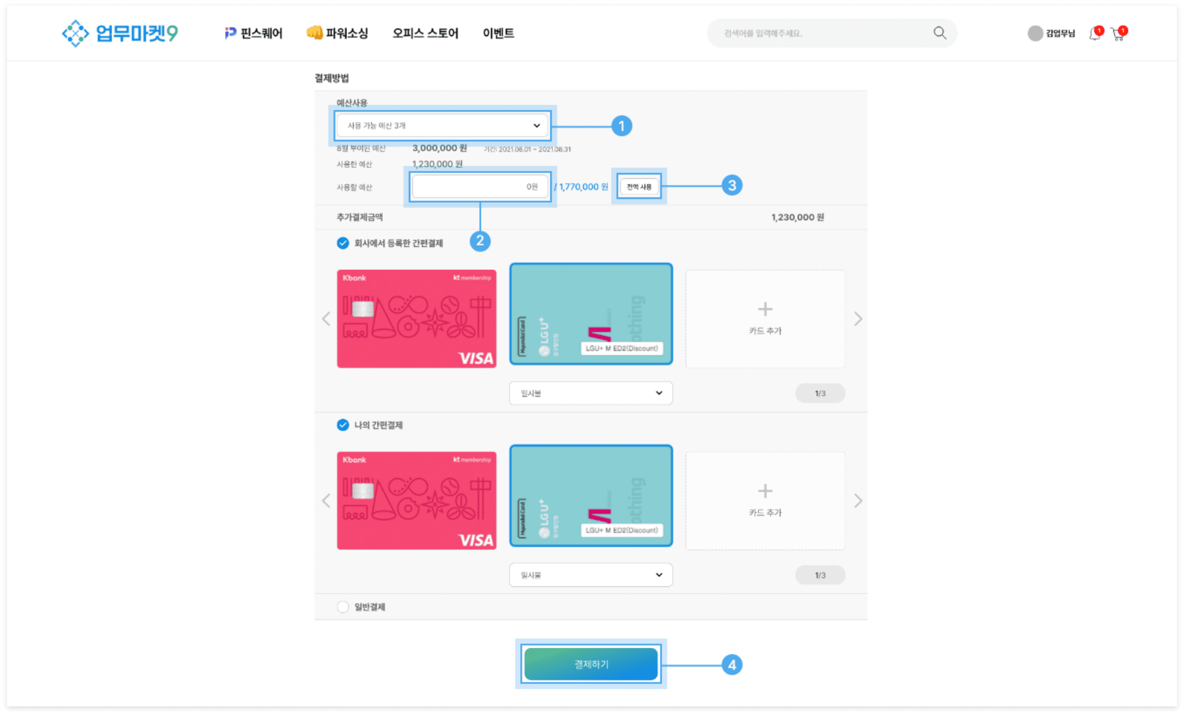1184x715 pixels.
Task: Click the 사용할 예산 amount field
Action: pos(480,187)
